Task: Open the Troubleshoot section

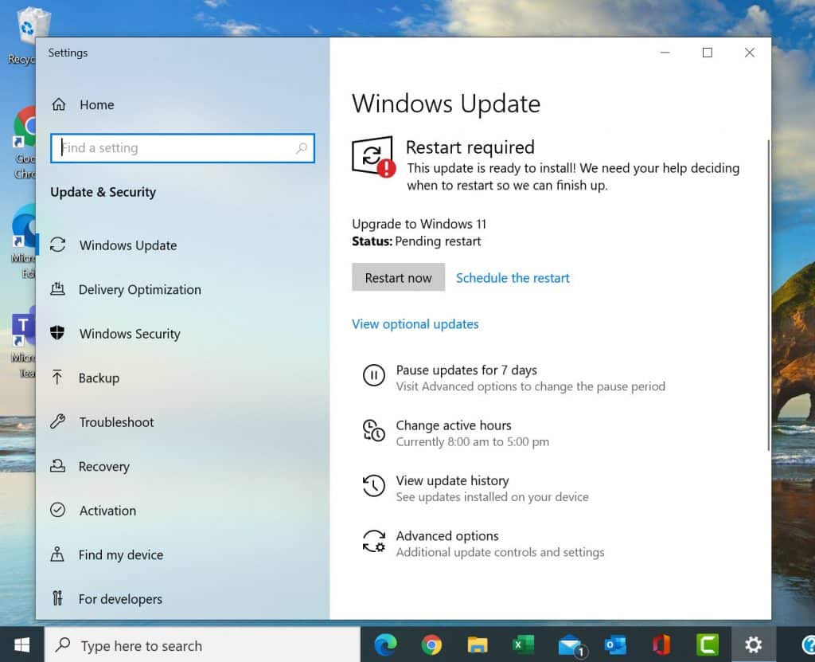Action: coord(115,422)
